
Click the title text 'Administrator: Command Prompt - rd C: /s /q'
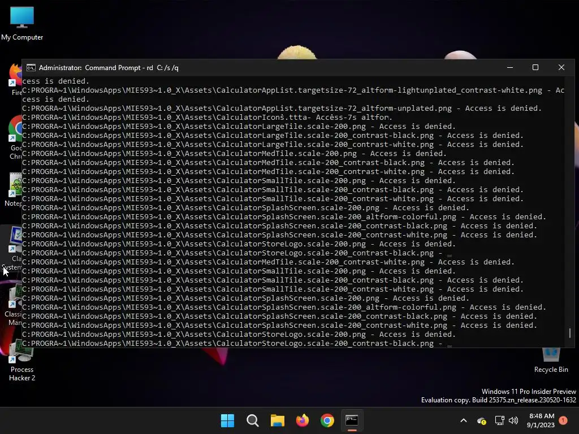click(x=109, y=68)
